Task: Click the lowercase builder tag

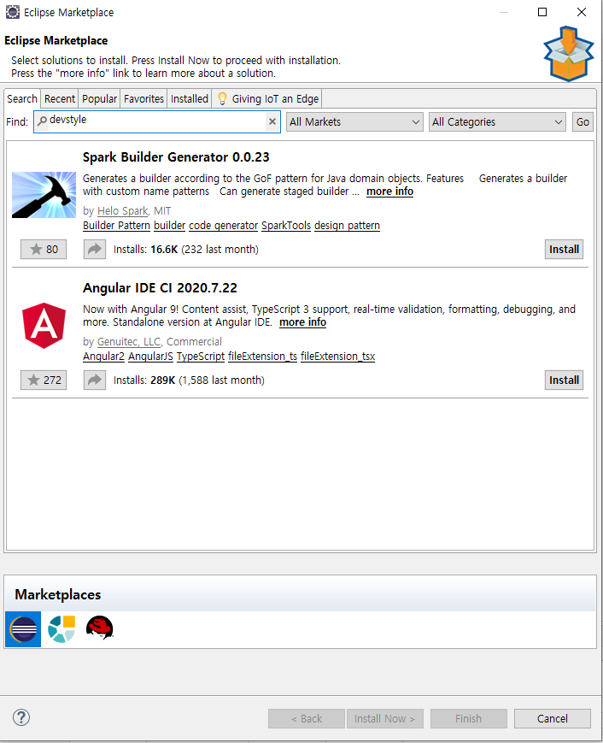Action: click(169, 226)
